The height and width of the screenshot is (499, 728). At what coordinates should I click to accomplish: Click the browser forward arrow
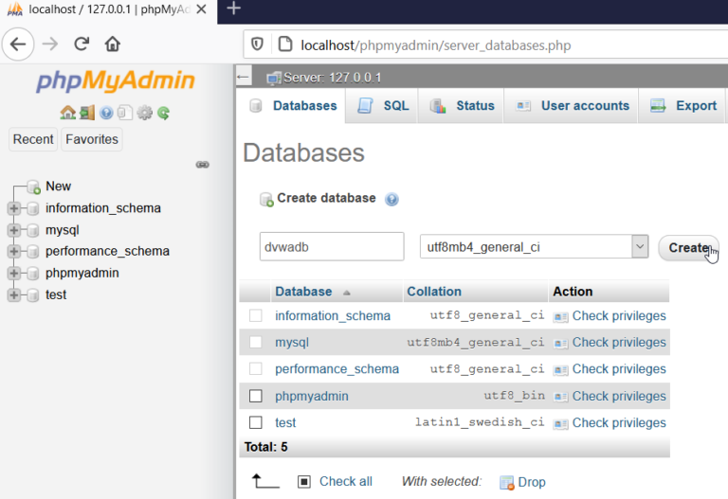click(x=50, y=45)
